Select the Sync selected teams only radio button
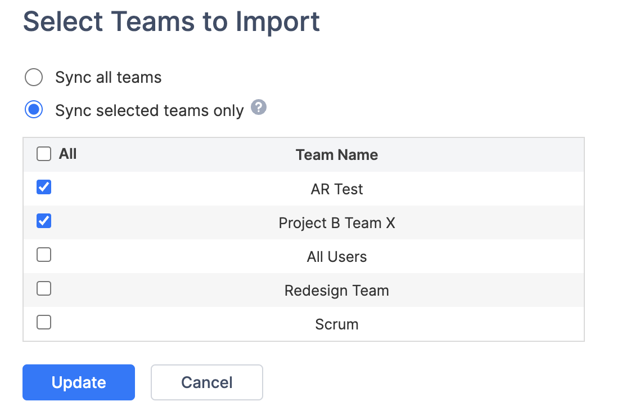 [x=34, y=110]
